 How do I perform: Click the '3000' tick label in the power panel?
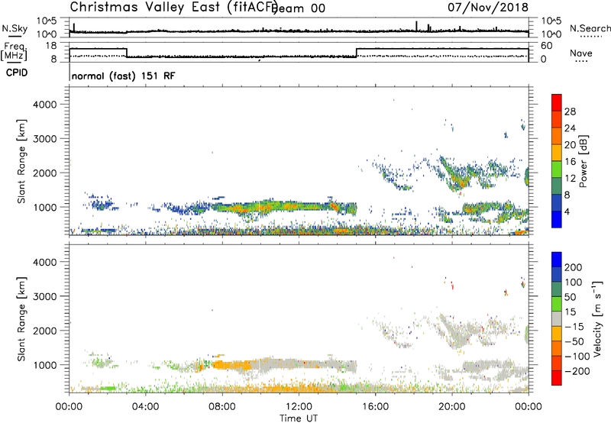click(x=44, y=139)
